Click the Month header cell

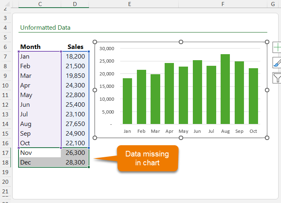(40, 47)
